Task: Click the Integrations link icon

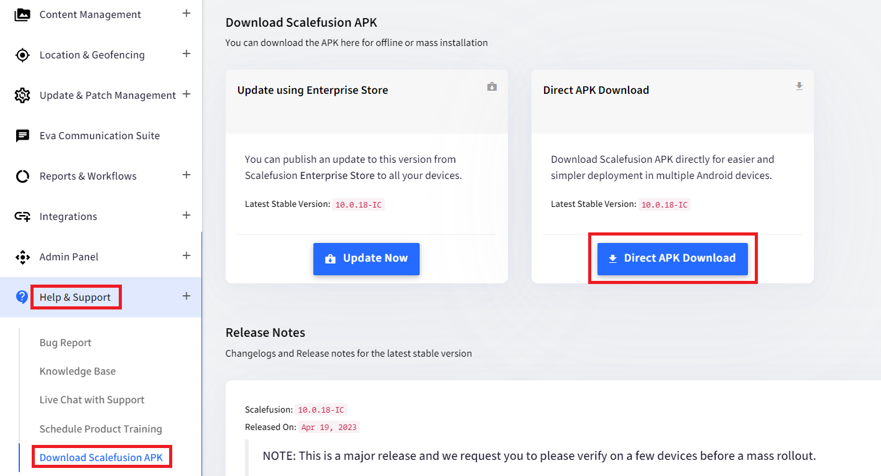Action: [x=22, y=216]
